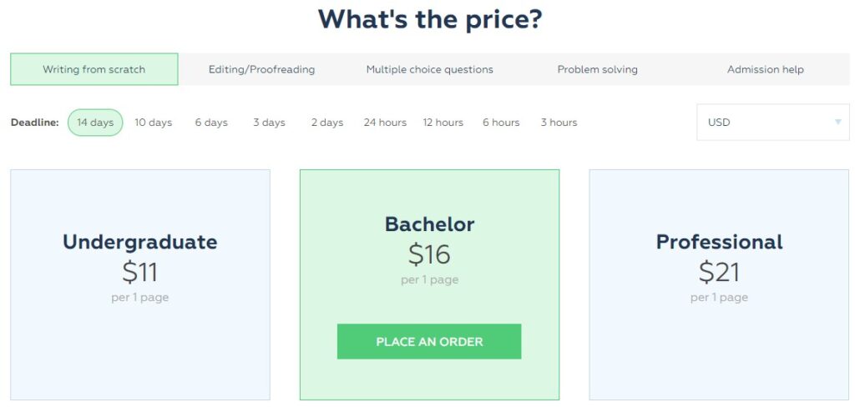Choose the 3 days deadline
Viewport: 855px width, 407px height.
coord(270,123)
